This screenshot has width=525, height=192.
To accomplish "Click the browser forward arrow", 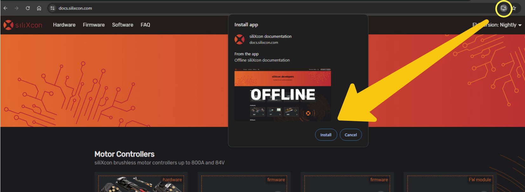I will pyautogui.click(x=17, y=8).
